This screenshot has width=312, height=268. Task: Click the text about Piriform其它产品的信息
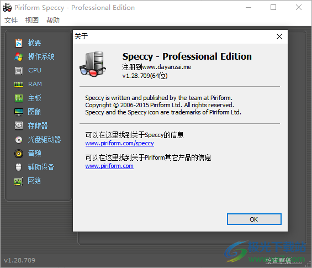click(148, 157)
